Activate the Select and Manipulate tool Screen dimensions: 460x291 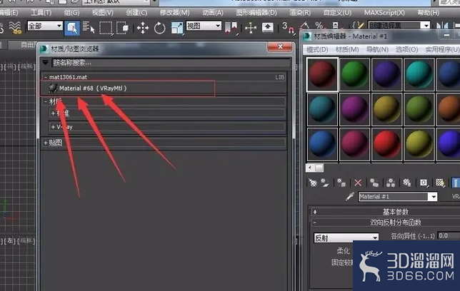(x=251, y=28)
